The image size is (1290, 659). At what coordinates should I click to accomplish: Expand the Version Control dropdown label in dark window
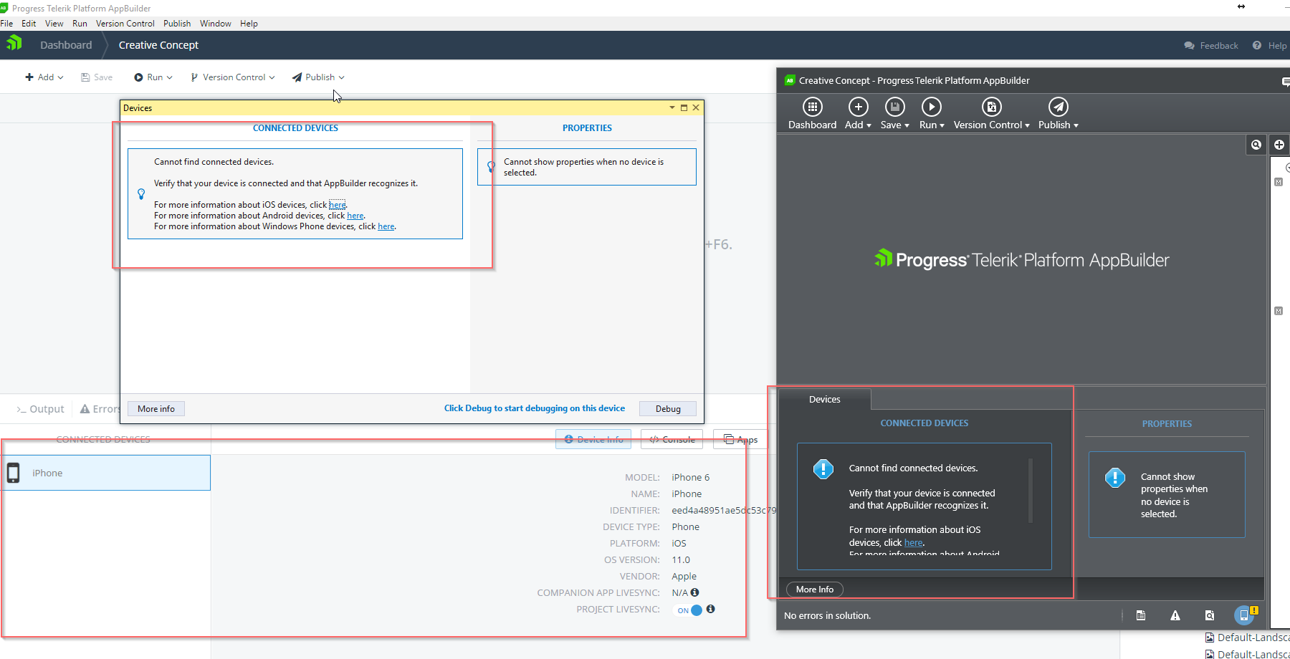(991, 125)
